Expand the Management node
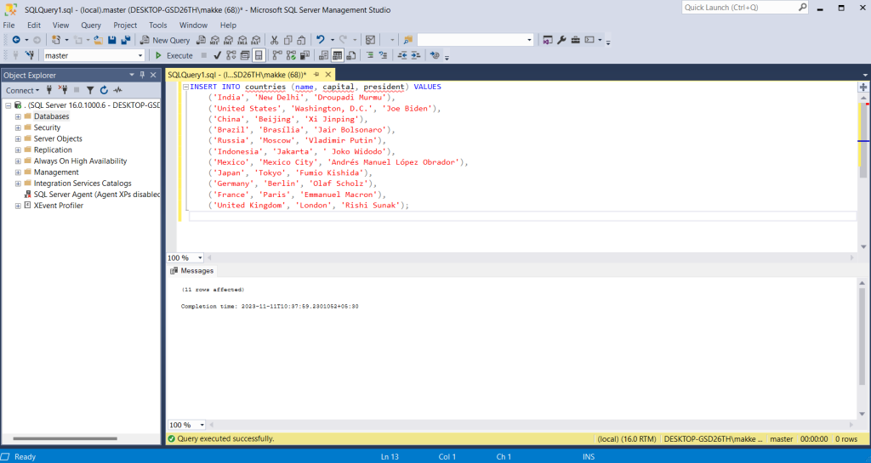The image size is (871, 463). coord(18,172)
